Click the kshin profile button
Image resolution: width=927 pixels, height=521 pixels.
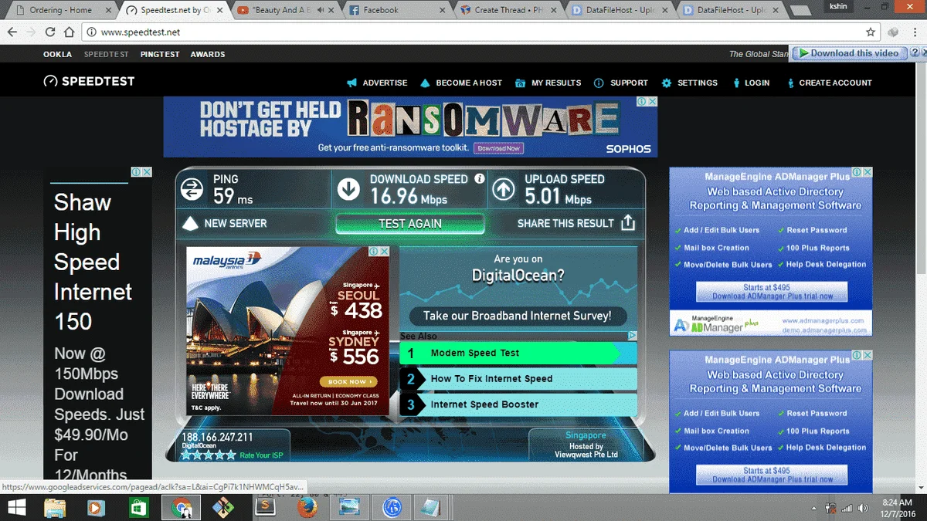[838, 6]
